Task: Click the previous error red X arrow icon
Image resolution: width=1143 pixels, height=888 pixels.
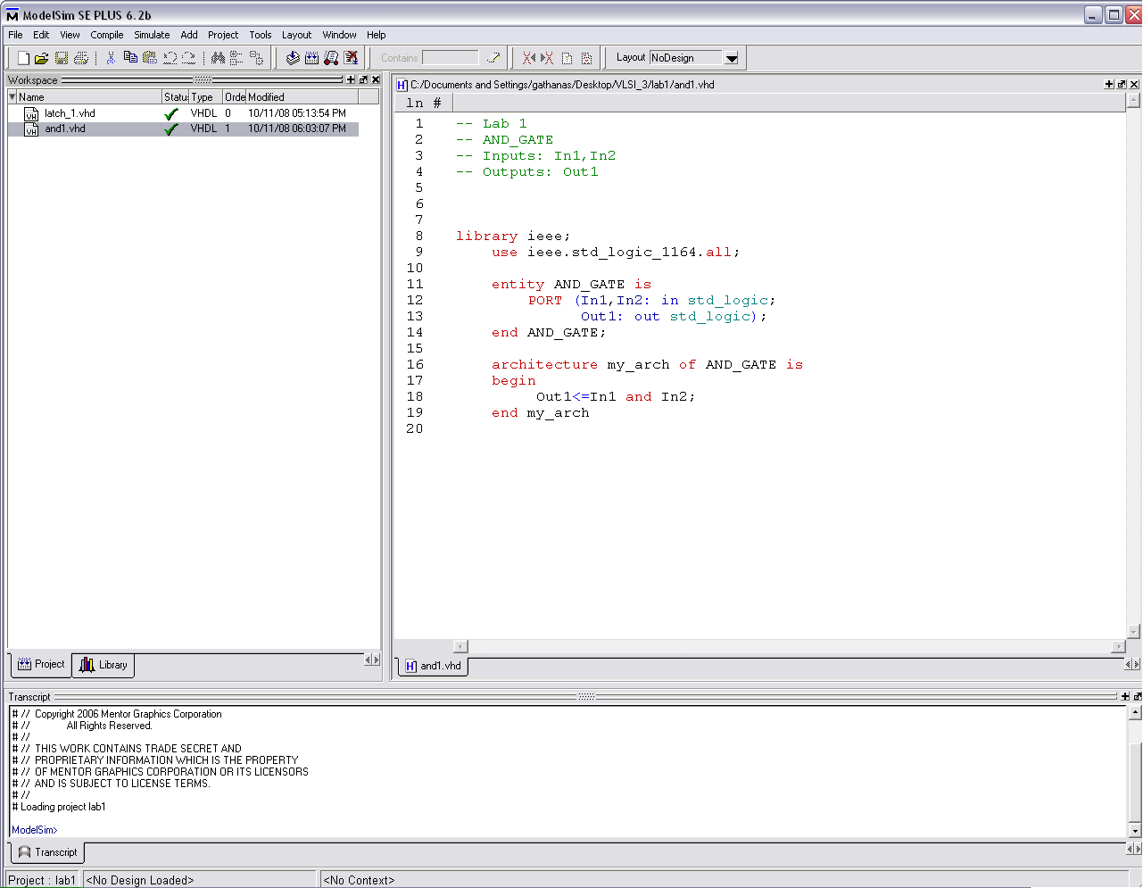Action: tap(529, 58)
